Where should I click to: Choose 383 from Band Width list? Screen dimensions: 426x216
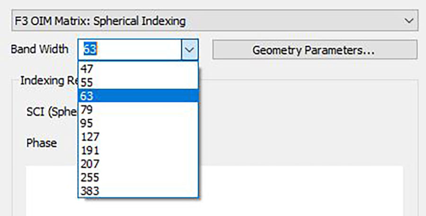(138, 191)
